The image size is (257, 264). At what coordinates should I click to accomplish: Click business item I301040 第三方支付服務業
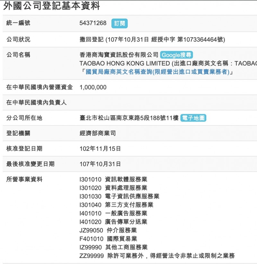[x=116, y=205]
